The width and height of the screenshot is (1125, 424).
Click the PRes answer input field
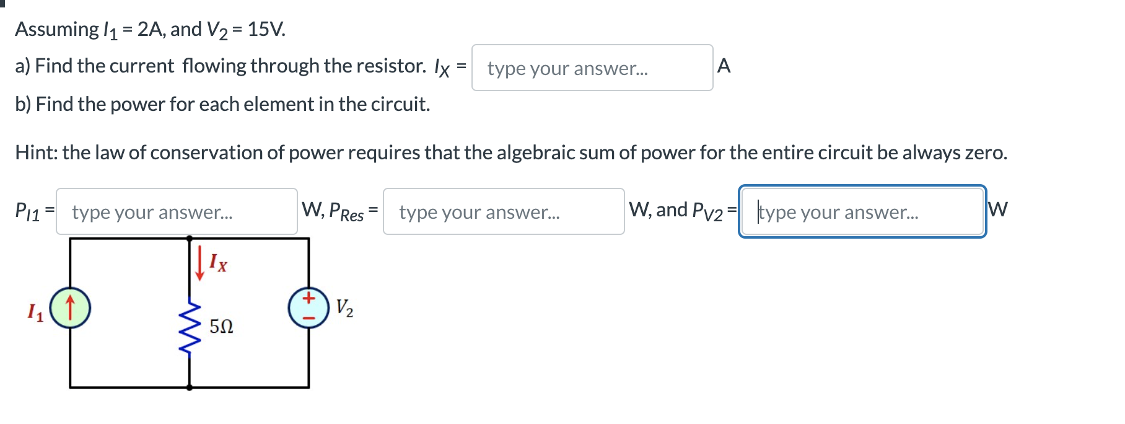coord(504,213)
